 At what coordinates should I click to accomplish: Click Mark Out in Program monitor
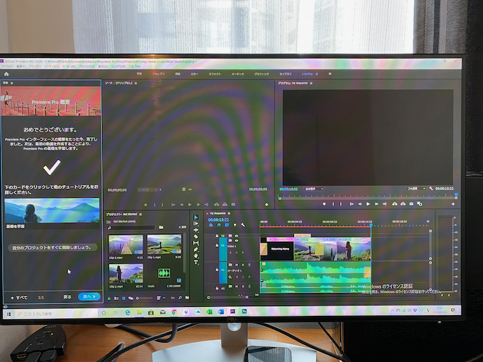[x=341, y=204]
